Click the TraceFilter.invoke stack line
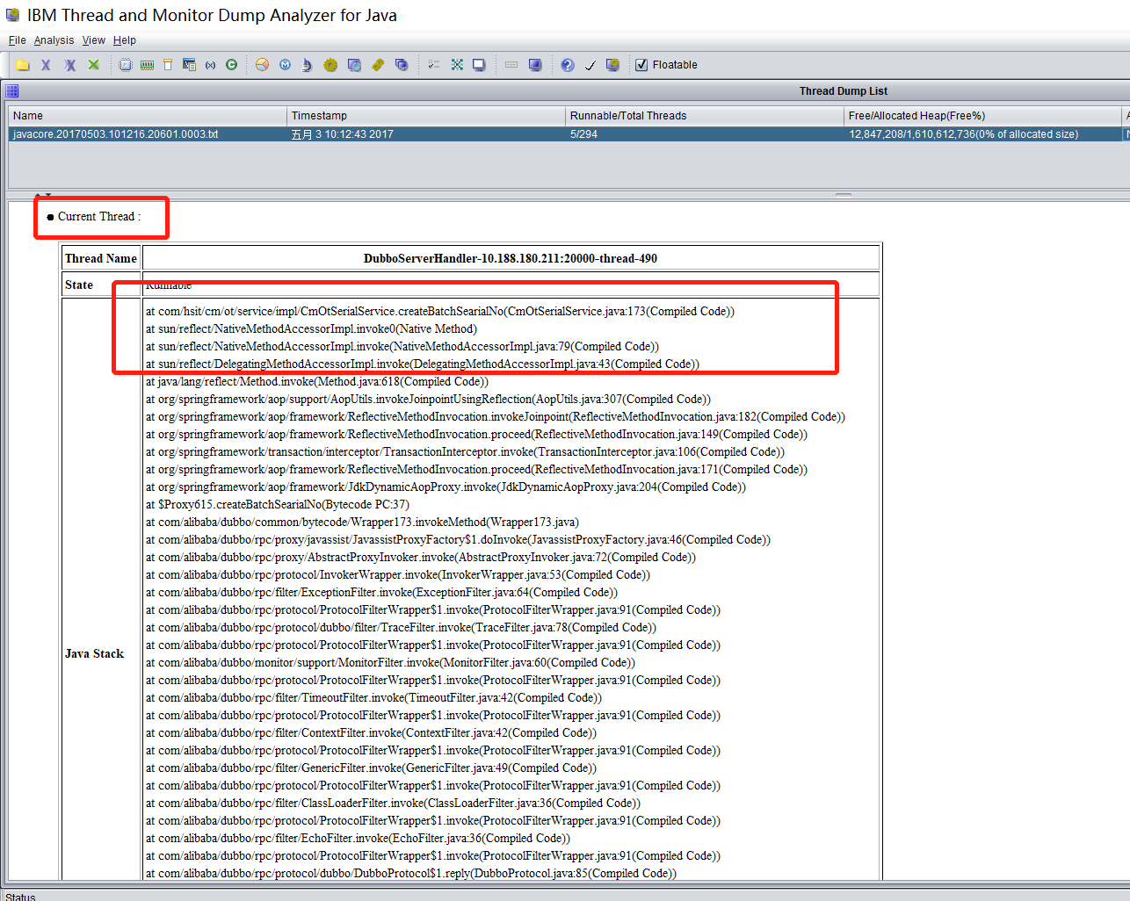1130x901 pixels. tap(401, 627)
